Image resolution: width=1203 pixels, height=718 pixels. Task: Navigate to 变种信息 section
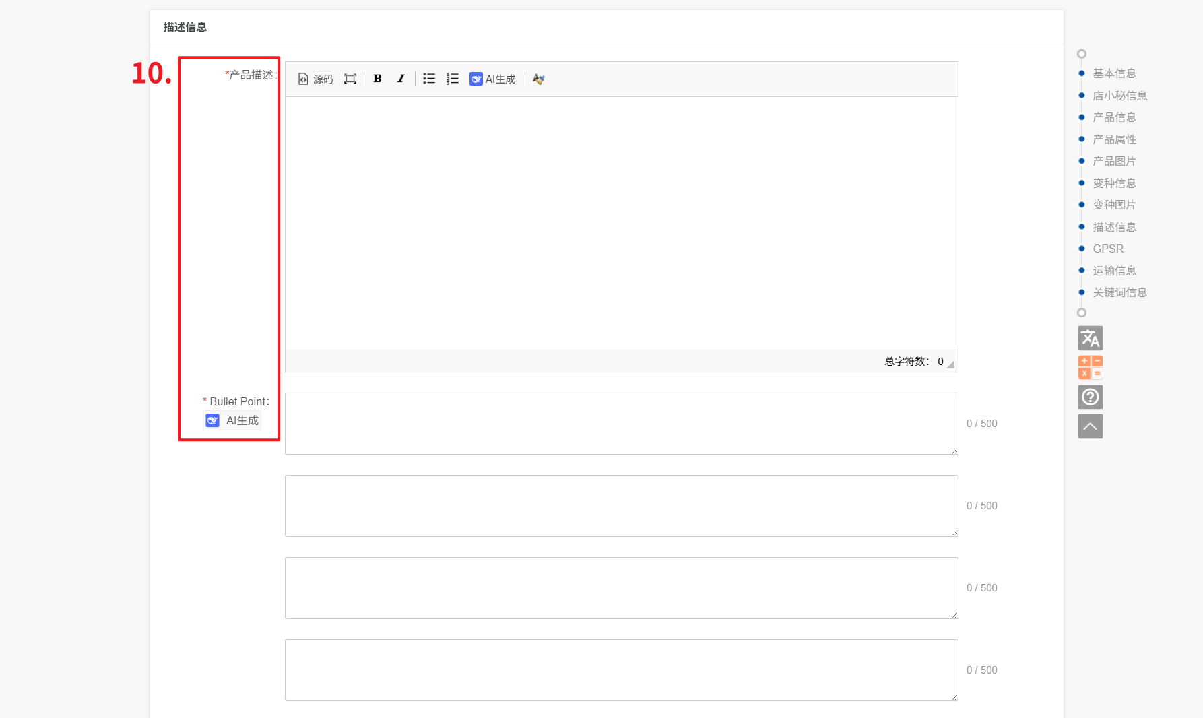click(1114, 183)
